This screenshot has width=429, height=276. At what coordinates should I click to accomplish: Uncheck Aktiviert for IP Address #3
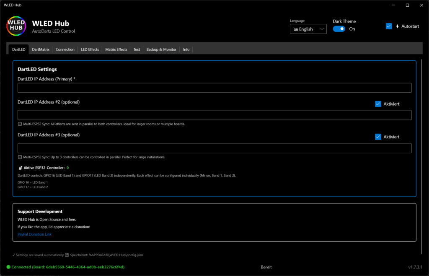pos(378,137)
